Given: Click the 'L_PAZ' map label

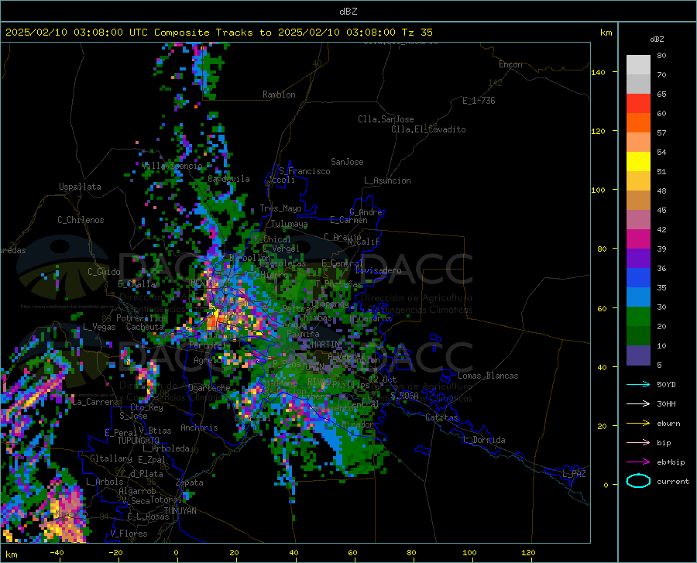Looking at the screenshot, I should pyautogui.click(x=574, y=474).
